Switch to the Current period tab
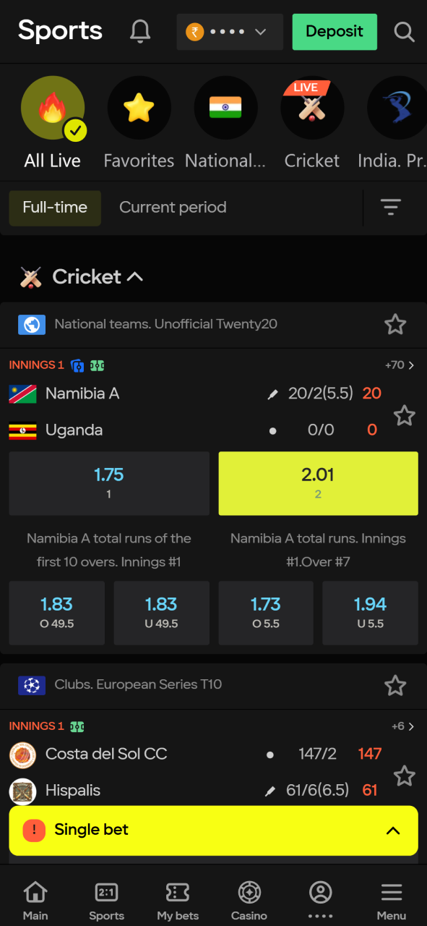 coord(173,207)
